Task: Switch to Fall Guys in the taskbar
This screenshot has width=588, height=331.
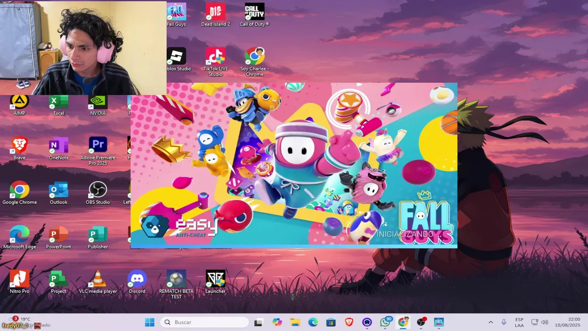Action: click(x=439, y=322)
